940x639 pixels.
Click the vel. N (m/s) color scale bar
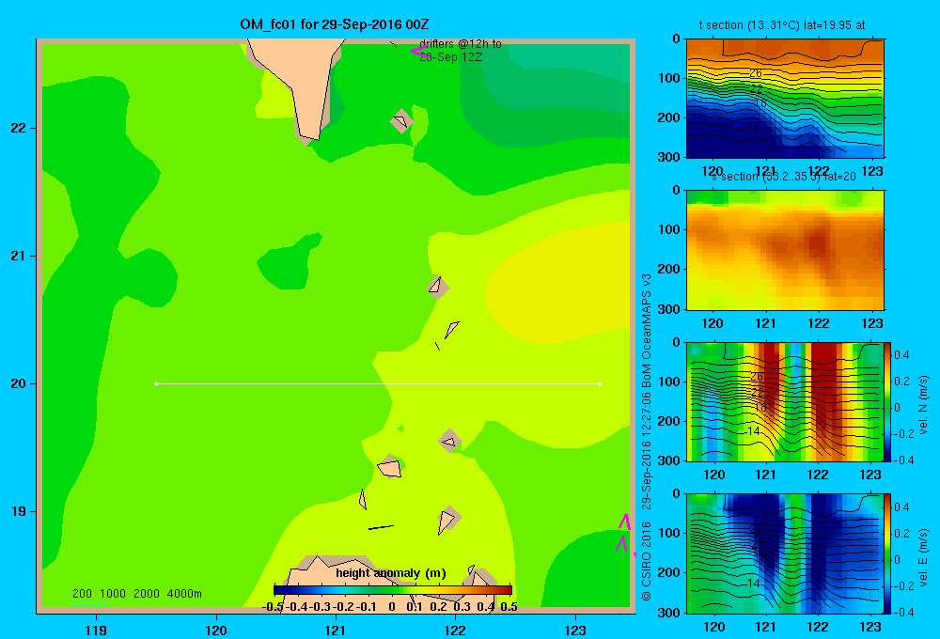pyautogui.click(x=887, y=401)
